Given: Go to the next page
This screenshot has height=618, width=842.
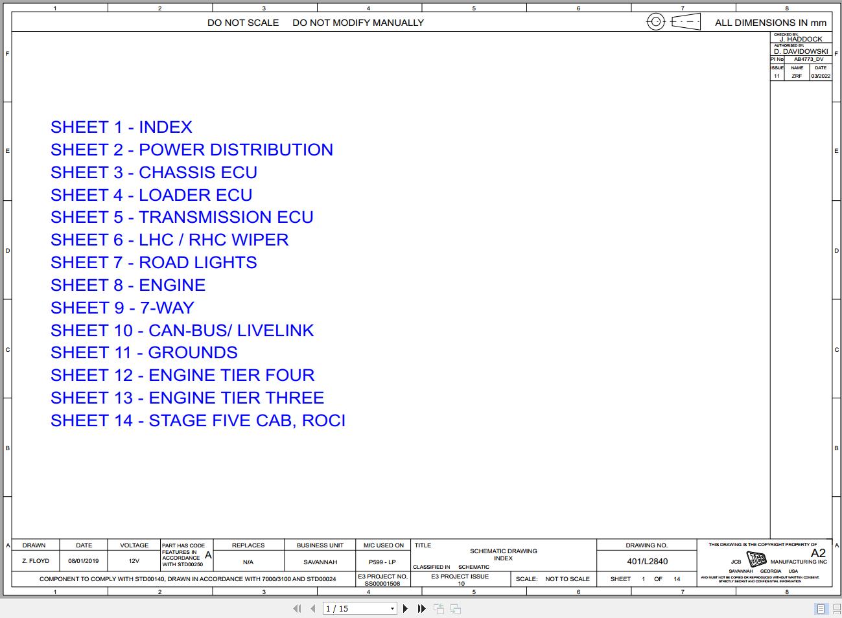Looking at the screenshot, I should click(x=406, y=608).
